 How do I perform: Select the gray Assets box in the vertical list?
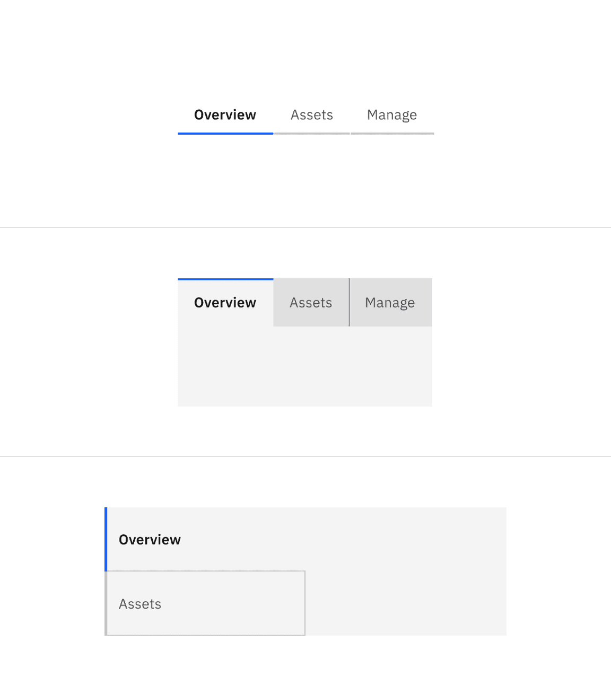click(x=205, y=603)
